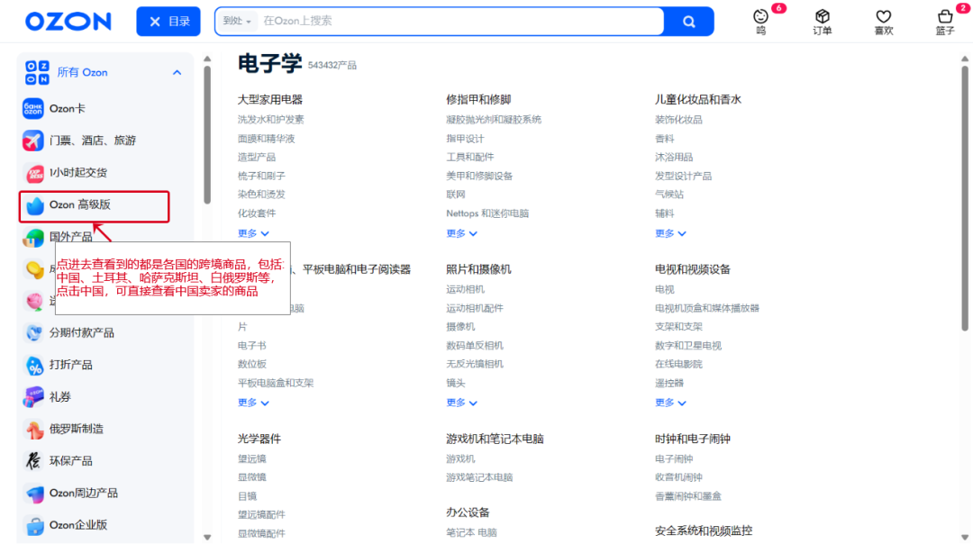Viewport: 973px width, 544px height.
Task: Open 分期付款产品 sidebar entry text
Action: (x=81, y=333)
